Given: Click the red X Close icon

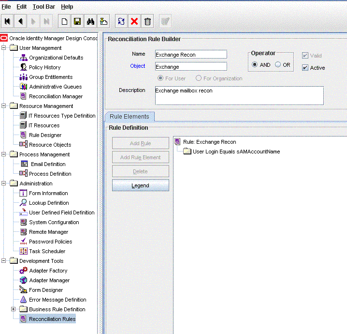Looking at the screenshot, I should click(x=134, y=21).
